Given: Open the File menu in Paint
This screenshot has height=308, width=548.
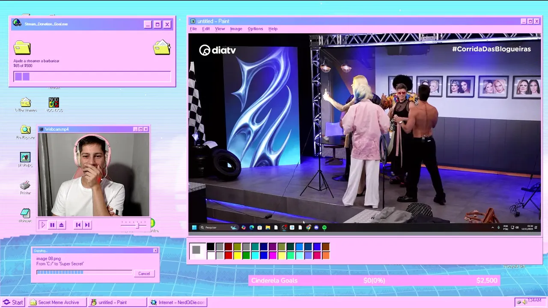Looking at the screenshot, I should (x=193, y=29).
